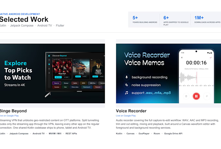Click Android TV tag under Binge Beyond
The width and height of the screenshot is (221, 149).
point(39,133)
